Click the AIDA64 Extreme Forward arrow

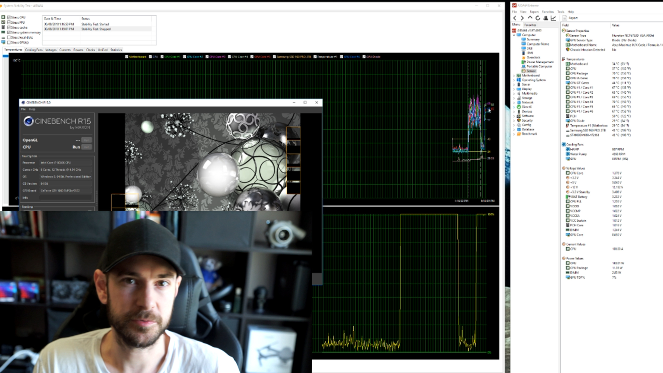(522, 18)
